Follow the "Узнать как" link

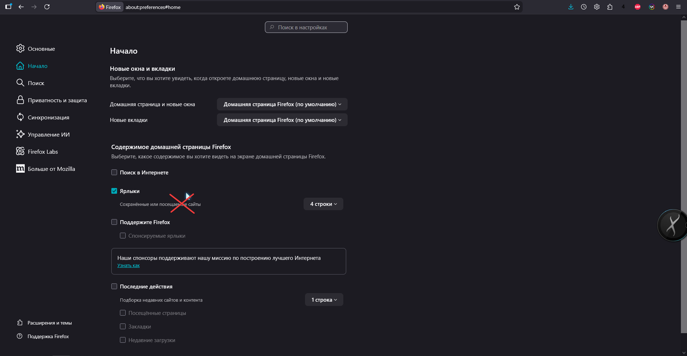(x=129, y=266)
